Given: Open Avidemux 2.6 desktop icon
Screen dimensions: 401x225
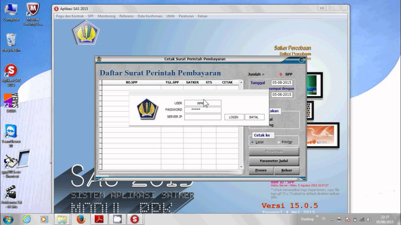Looking at the screenshot, I should pyautogui.click(x=11, y=197).
